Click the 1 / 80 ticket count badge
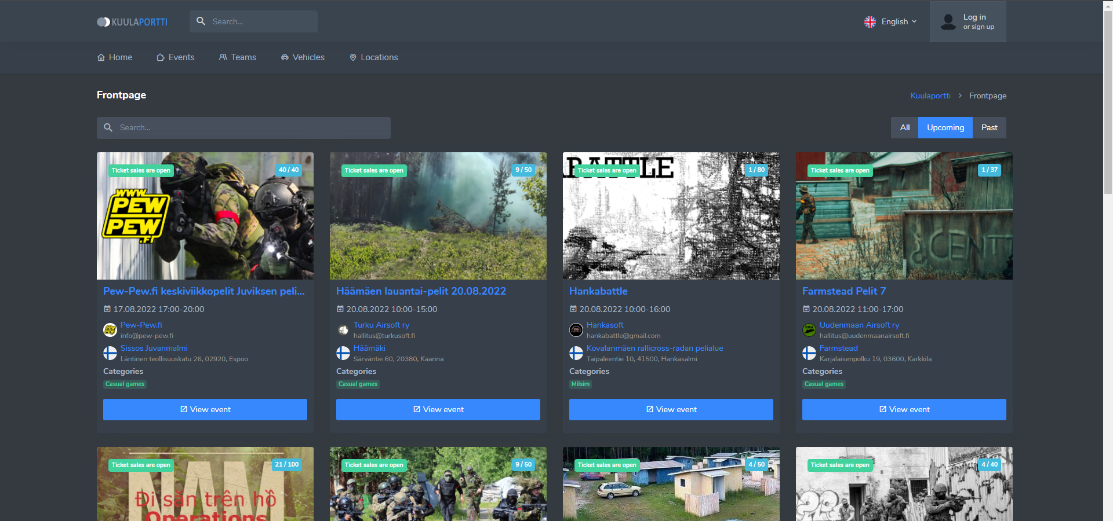1113x521 pixels. [756, 170]
